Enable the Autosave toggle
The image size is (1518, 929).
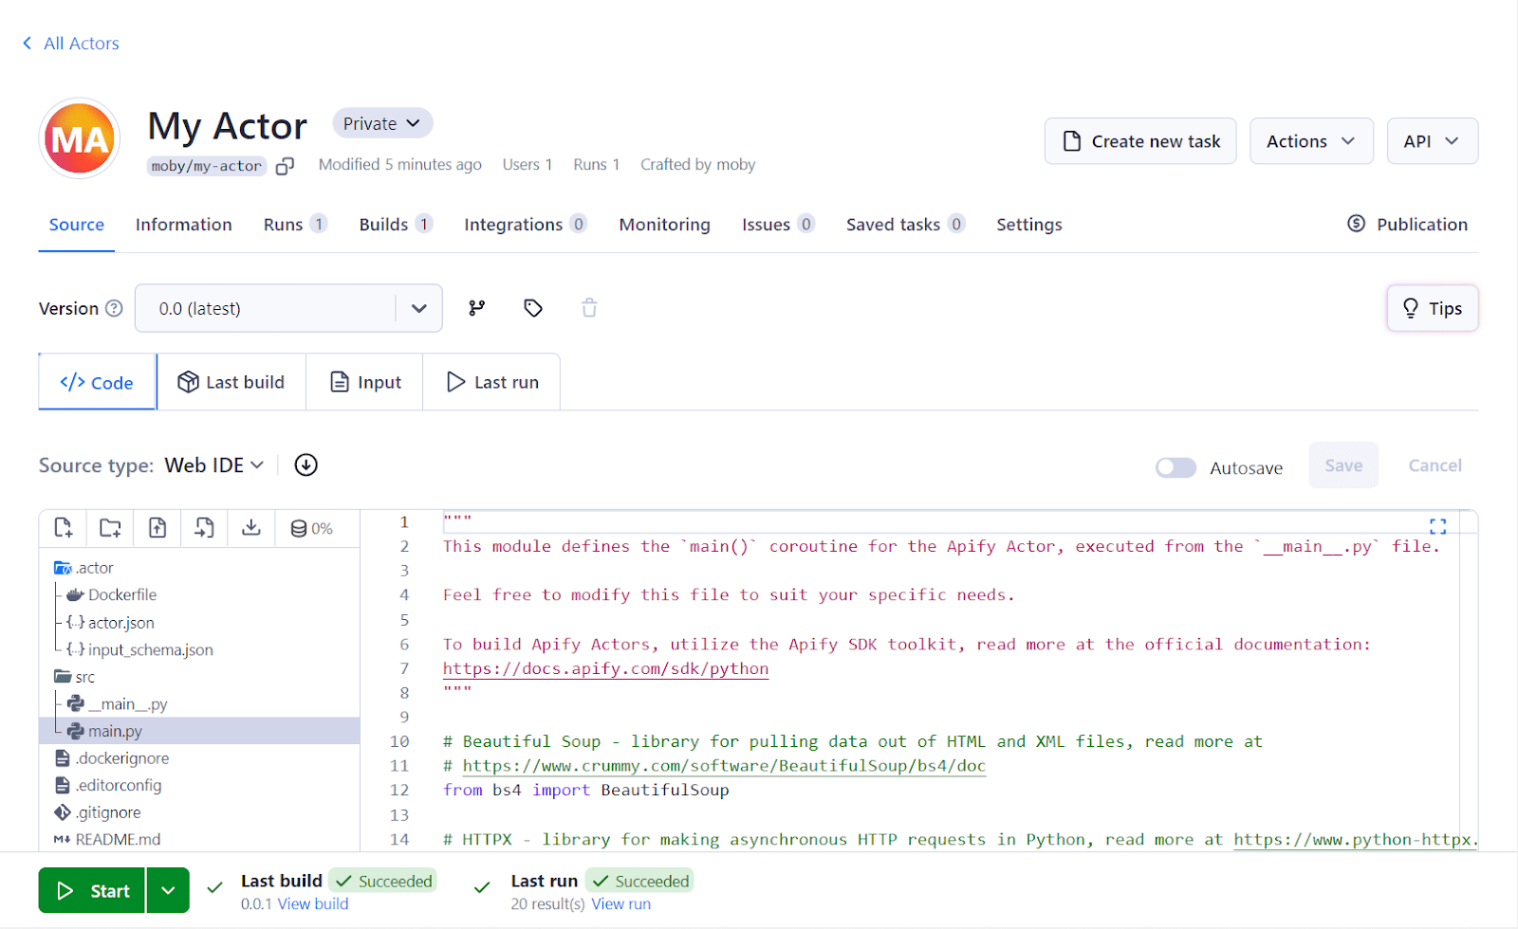click(1176, 466)
